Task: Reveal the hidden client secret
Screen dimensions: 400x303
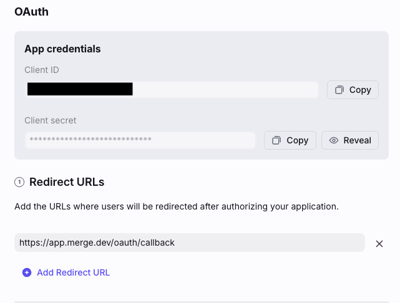Action: pos(350,140)
